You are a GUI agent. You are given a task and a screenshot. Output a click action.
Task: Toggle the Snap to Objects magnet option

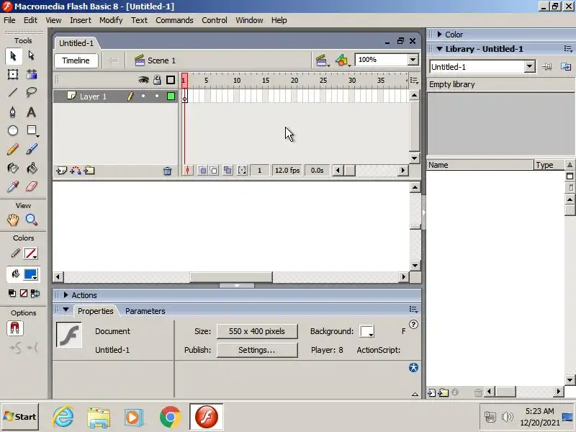point(14,328)
